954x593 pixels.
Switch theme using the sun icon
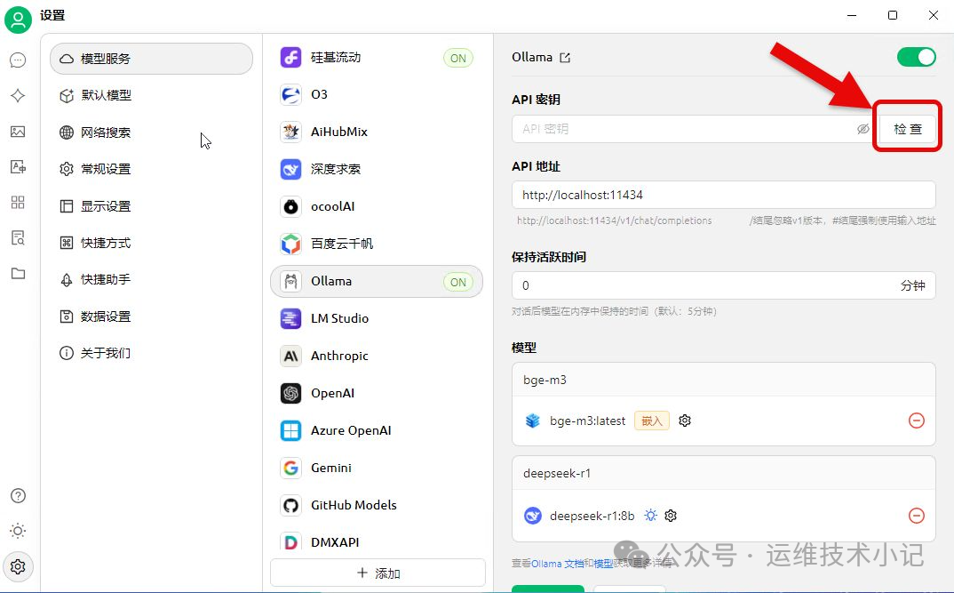pos(19,531)
